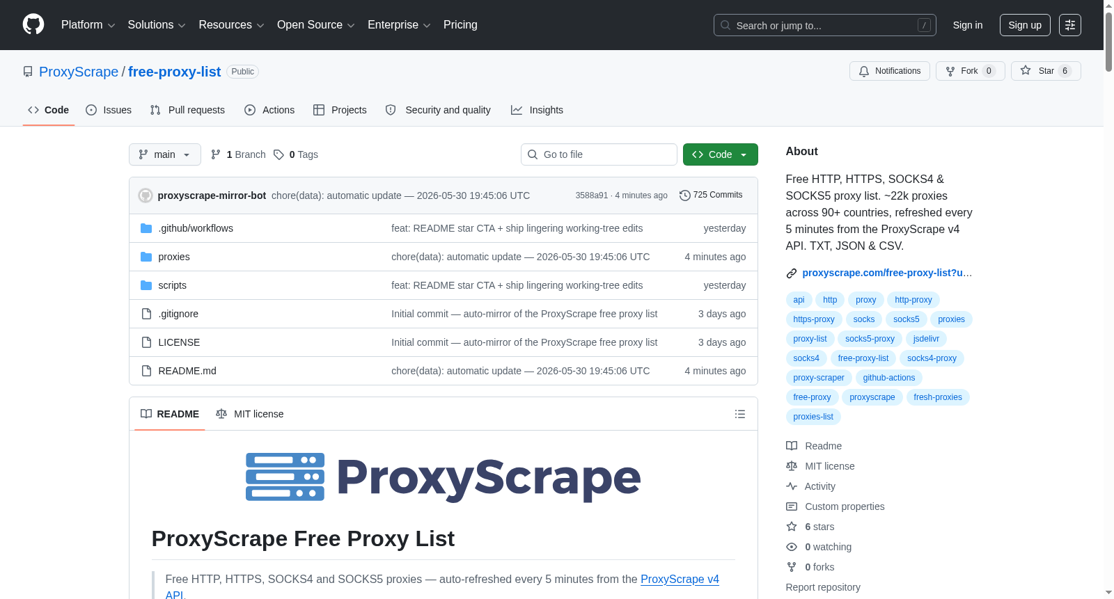Screen dimensions: 1114x599
Task: Click the .gitignore file icon
Action: 146,314
